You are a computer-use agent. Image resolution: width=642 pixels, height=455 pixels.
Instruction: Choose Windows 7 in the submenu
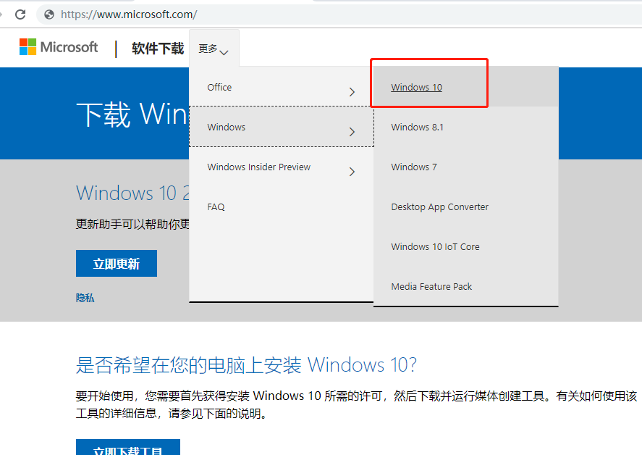click(413, 167)
